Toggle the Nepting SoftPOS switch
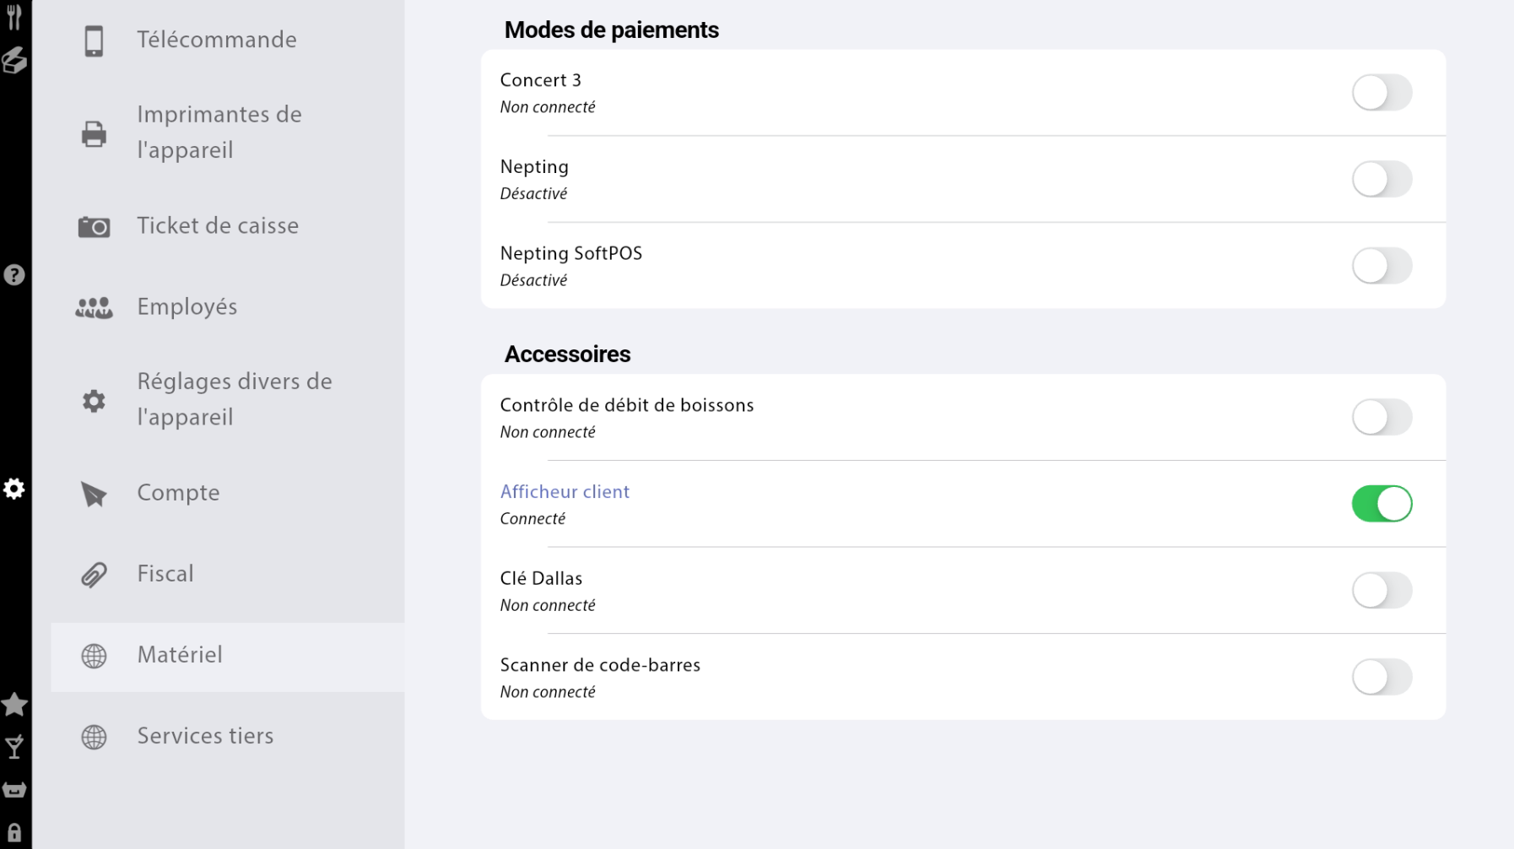 1382,266
